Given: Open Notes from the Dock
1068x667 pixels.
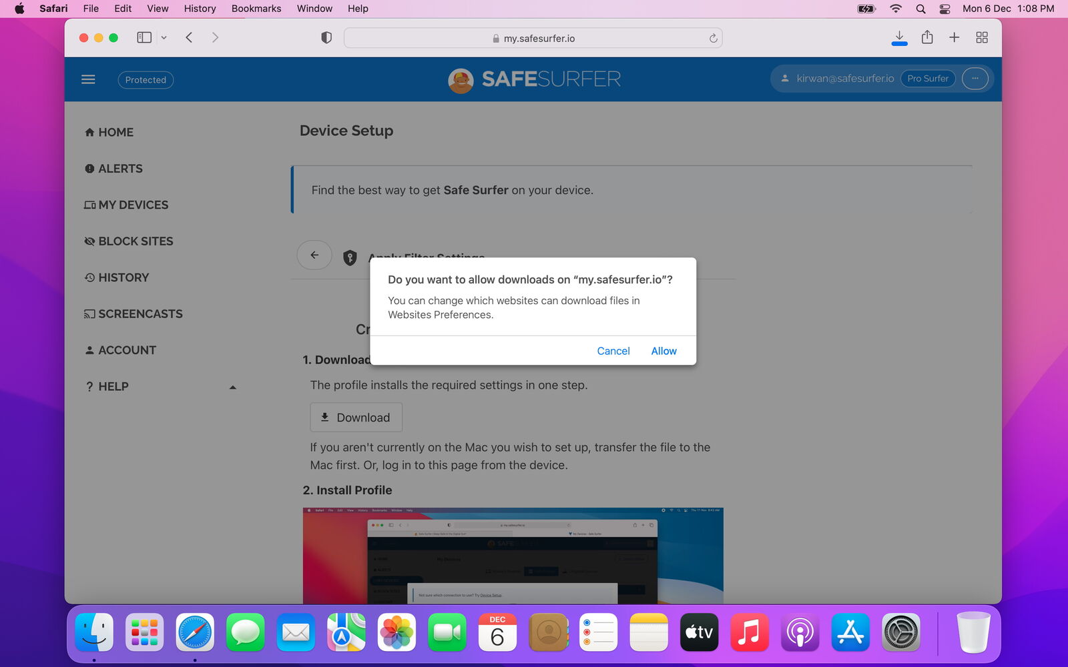Looking at the screenshot, I should [648, 632].
